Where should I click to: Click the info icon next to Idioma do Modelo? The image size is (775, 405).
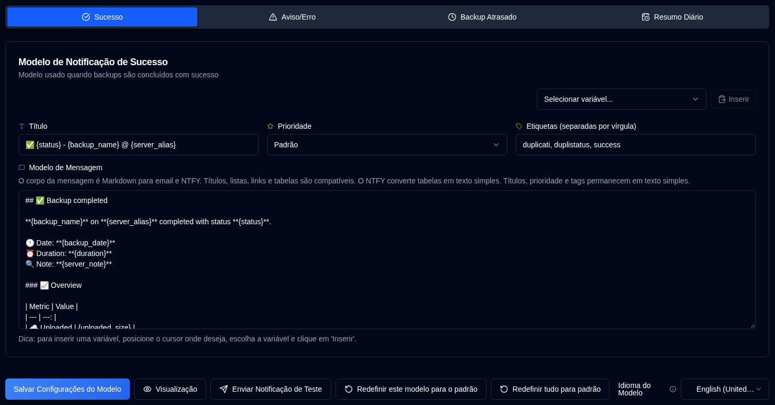click(673, 389)
